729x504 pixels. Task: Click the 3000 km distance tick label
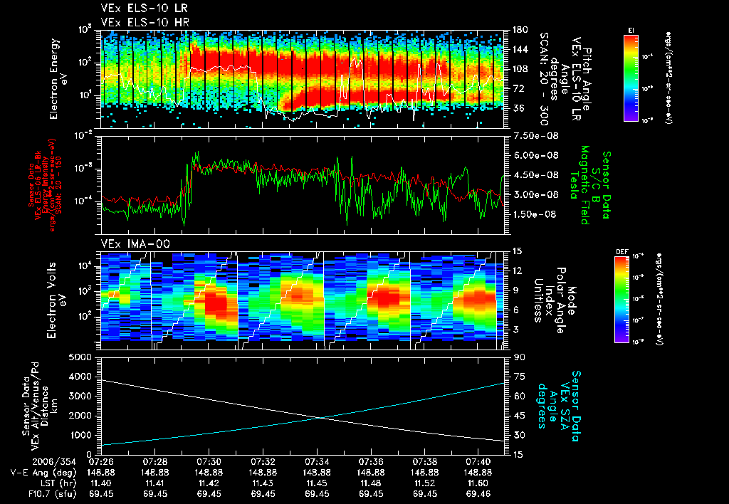[80, 396]
